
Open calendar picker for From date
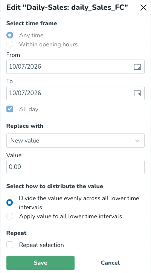[137, 67]
